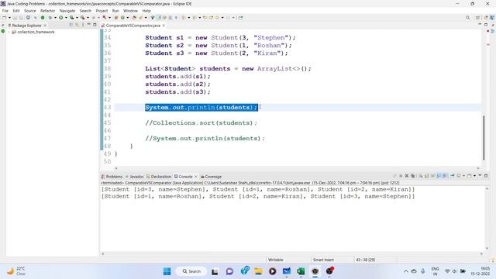Open the Edit menu
This screenshot has height=279, width=496.
pyautogui.click(x=16, y=11)
